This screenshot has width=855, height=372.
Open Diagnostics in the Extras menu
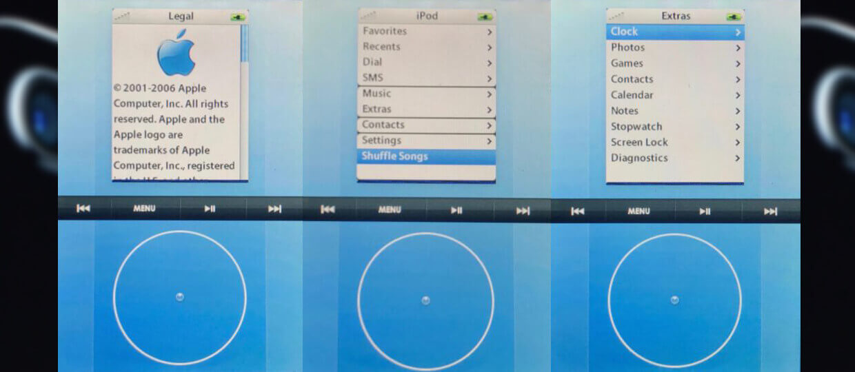coord(675,158)
